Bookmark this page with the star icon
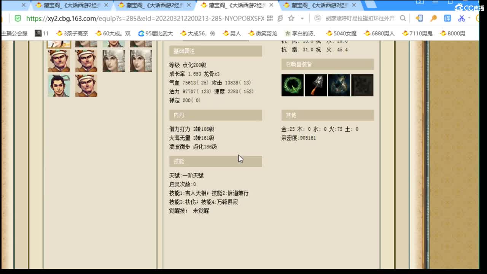 click(x=291, y=18)
